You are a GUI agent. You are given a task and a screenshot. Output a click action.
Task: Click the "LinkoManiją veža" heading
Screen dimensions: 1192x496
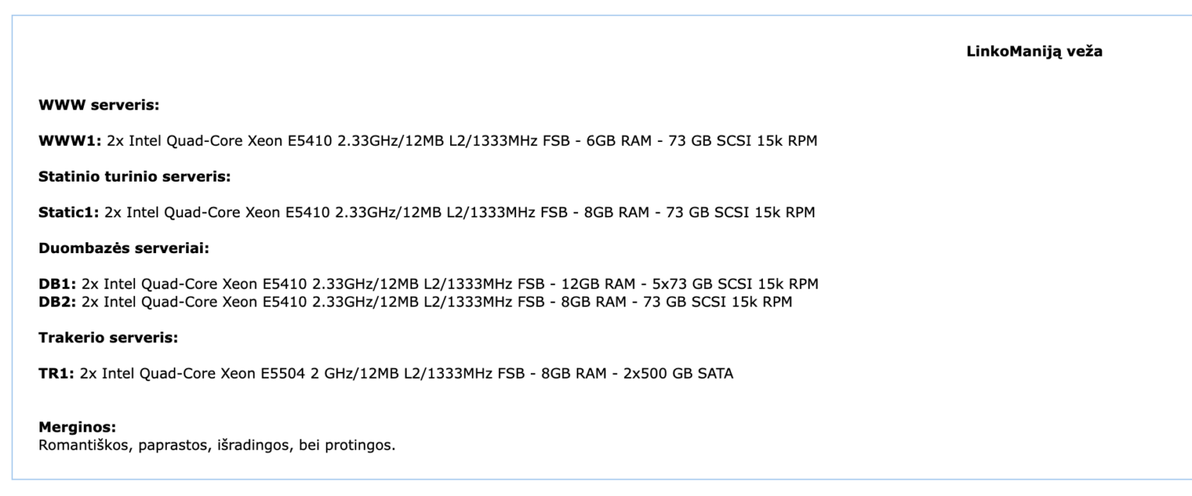click(x=1034, y=52)
